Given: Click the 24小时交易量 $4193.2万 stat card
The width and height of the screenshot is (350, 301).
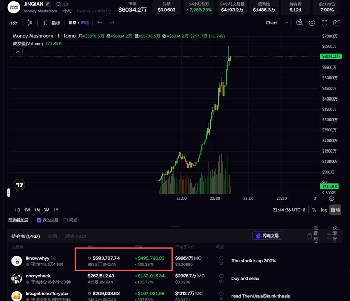Looking at the screenshot, I should pos(232,7).
